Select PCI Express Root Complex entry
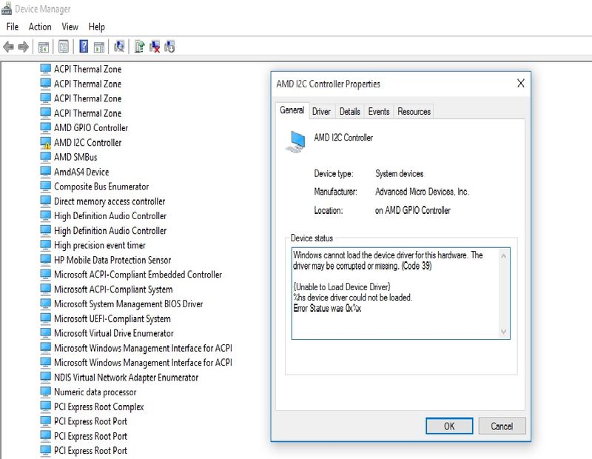This screenshot has height=459, width=592. pyautogui.click(x=99, y=407)
